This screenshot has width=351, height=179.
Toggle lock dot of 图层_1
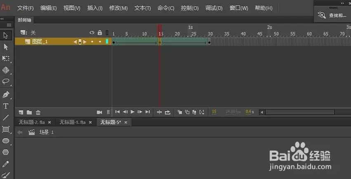click(x=100, y=42)
